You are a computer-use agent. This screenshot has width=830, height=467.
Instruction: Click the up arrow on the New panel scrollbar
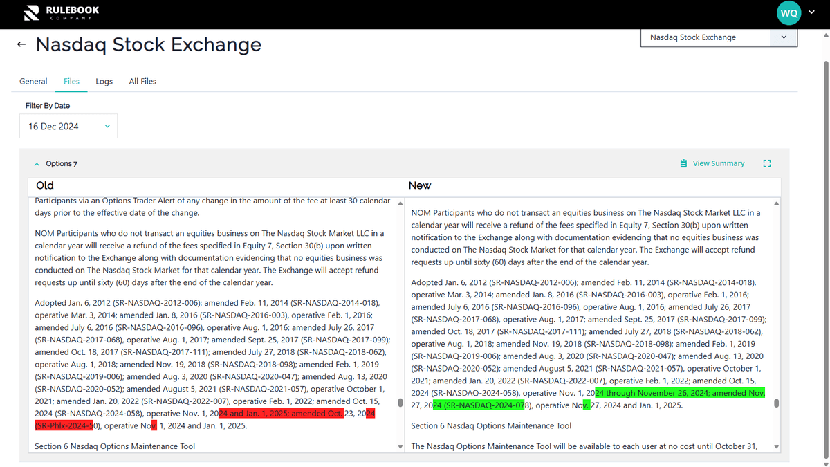click(776, 203)
